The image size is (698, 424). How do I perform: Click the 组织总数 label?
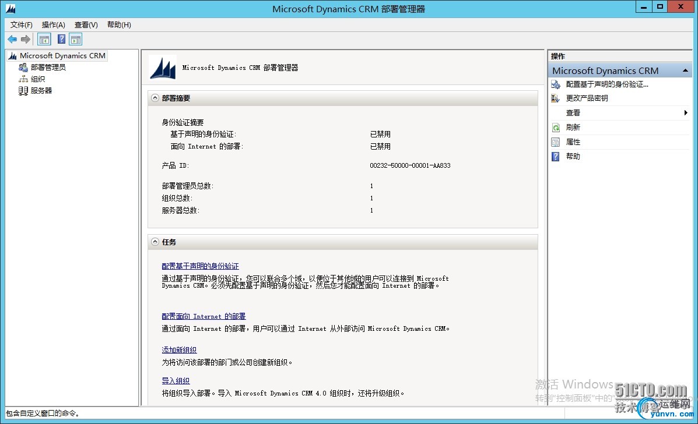177,198
